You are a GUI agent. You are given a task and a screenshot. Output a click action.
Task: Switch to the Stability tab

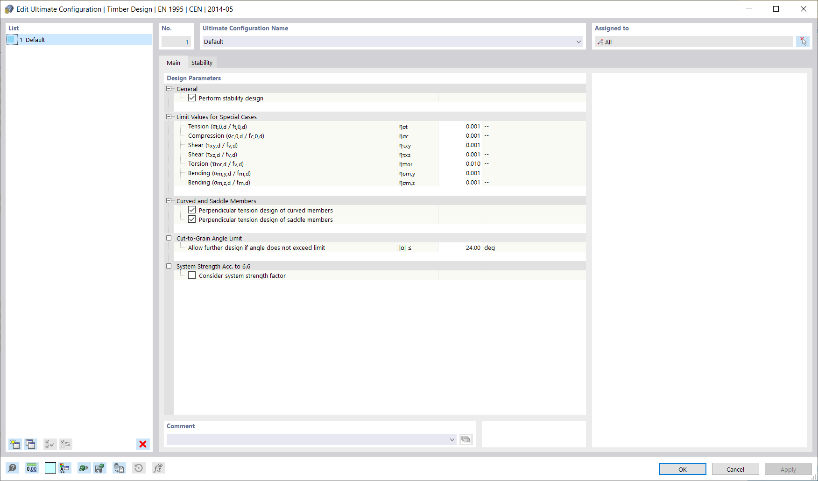tap(202, 62)
